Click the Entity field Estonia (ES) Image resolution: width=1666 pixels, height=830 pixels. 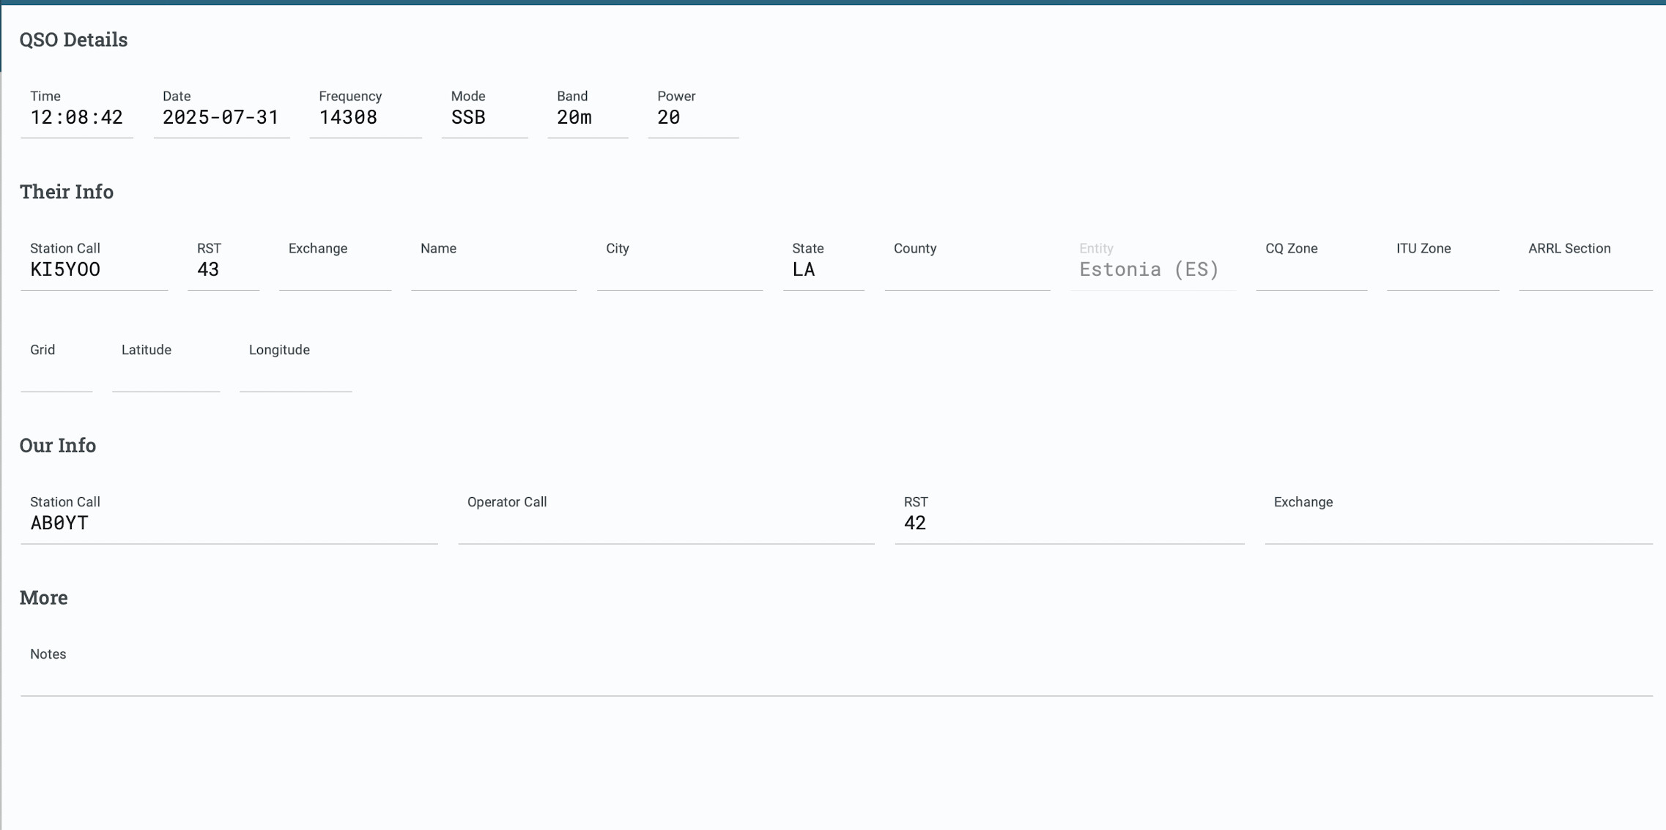click(1153, 263)
